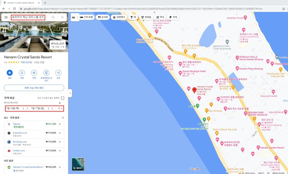Clear the search with the X icon
Screen dimensions: 288x174
[62, 17]
